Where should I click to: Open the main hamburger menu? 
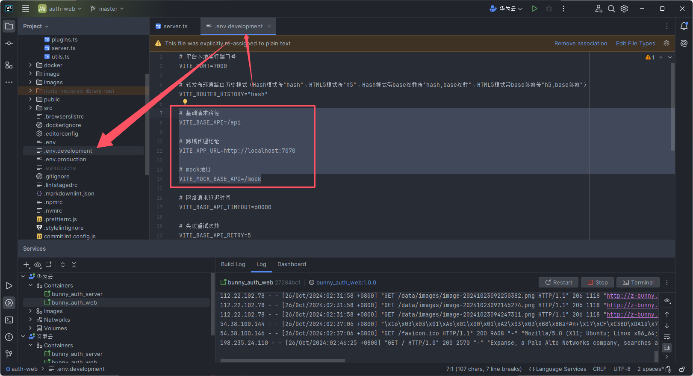click(26, 9)
